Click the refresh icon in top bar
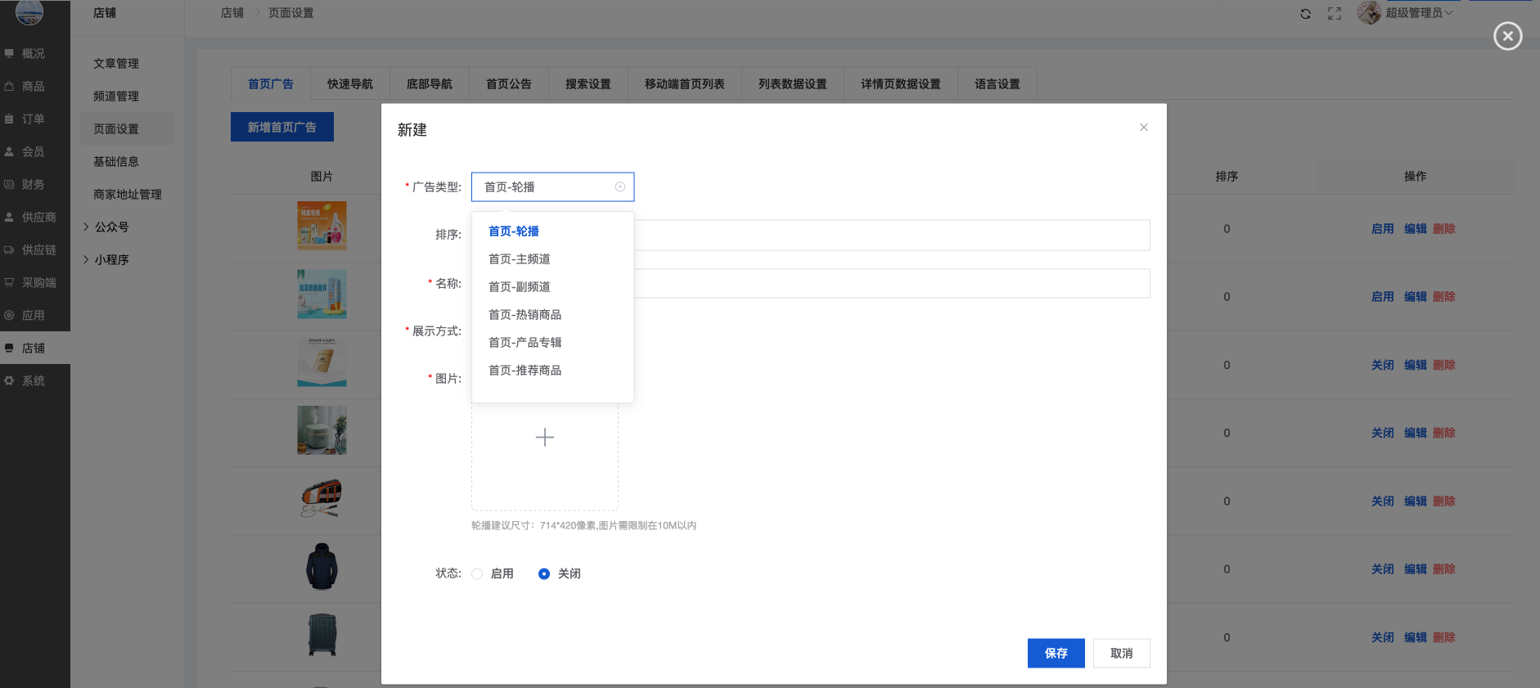The height and width of the screenshot is (688, 1540). (x=1305, y=14)
